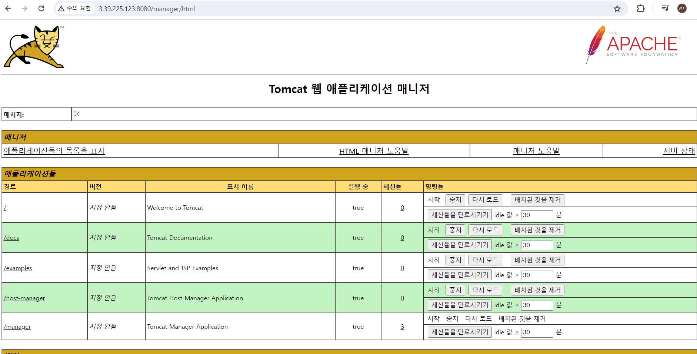
Task: Open the /docs application path
Action: 11,238
